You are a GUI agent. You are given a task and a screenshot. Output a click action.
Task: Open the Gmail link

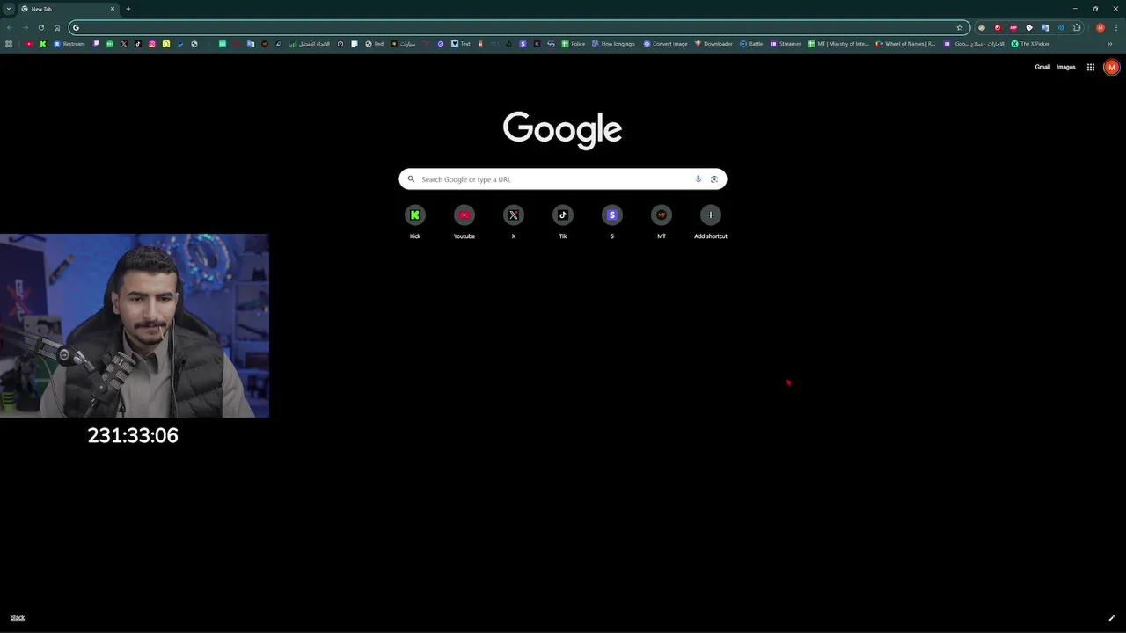click(x=1042, y=67)
